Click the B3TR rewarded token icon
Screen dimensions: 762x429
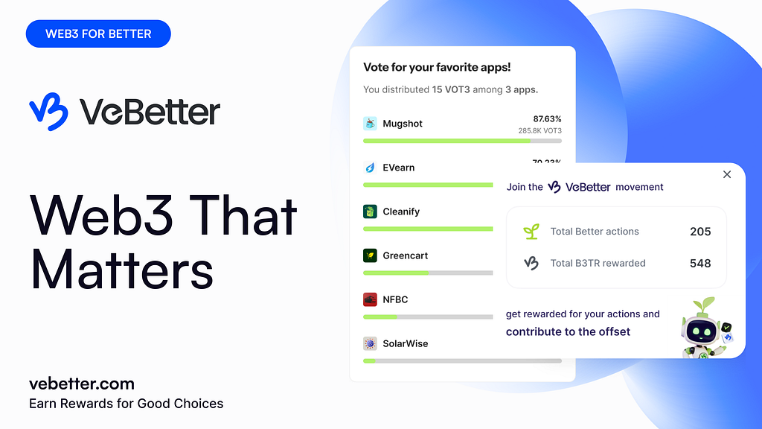tap(531, 263)
